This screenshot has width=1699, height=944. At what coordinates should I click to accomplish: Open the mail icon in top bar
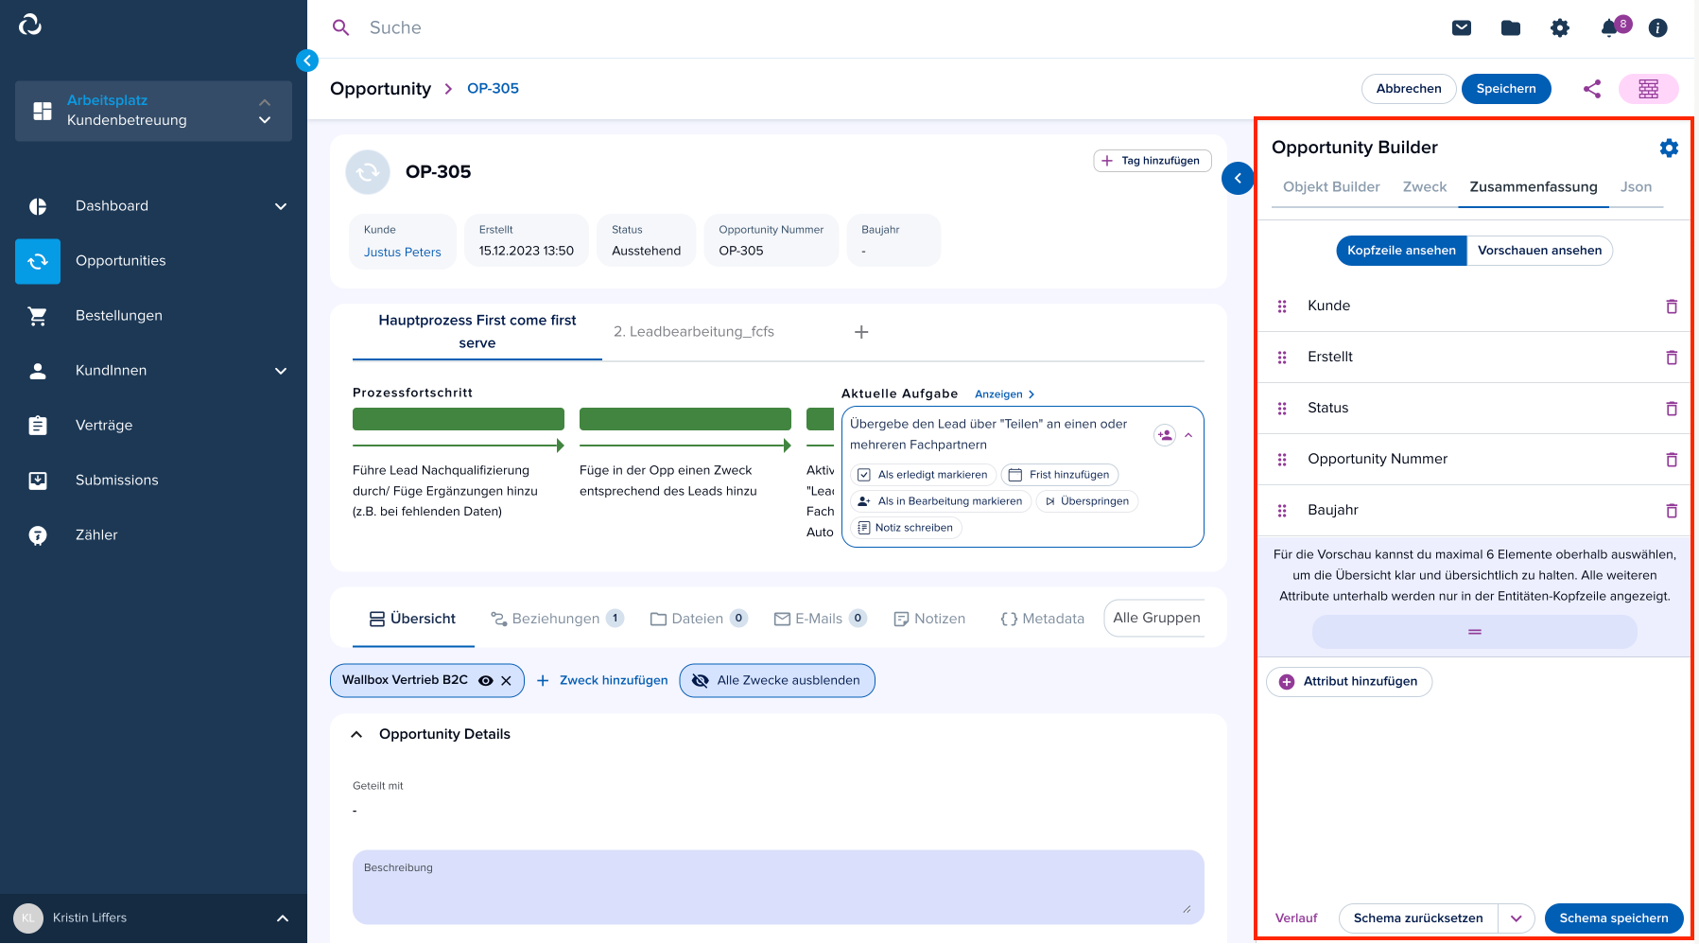point(1462,28)
